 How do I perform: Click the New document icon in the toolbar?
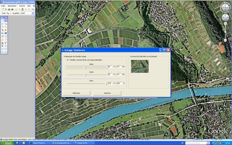click(3, 9)
